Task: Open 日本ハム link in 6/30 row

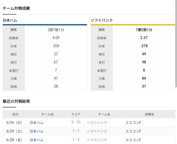Action: coord(36,122)
